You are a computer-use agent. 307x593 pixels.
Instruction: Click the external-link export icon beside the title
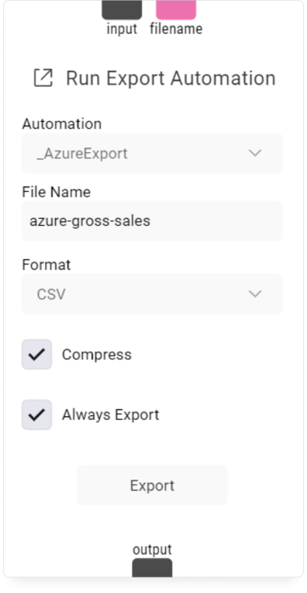click(43, 78)
